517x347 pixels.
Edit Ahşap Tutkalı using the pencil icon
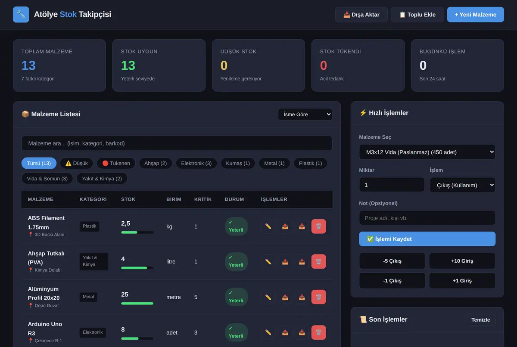pos(268,262)
